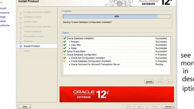Select the Configure Security Updates step
Viewport: 194px width, 109px height.
[37, 12]
